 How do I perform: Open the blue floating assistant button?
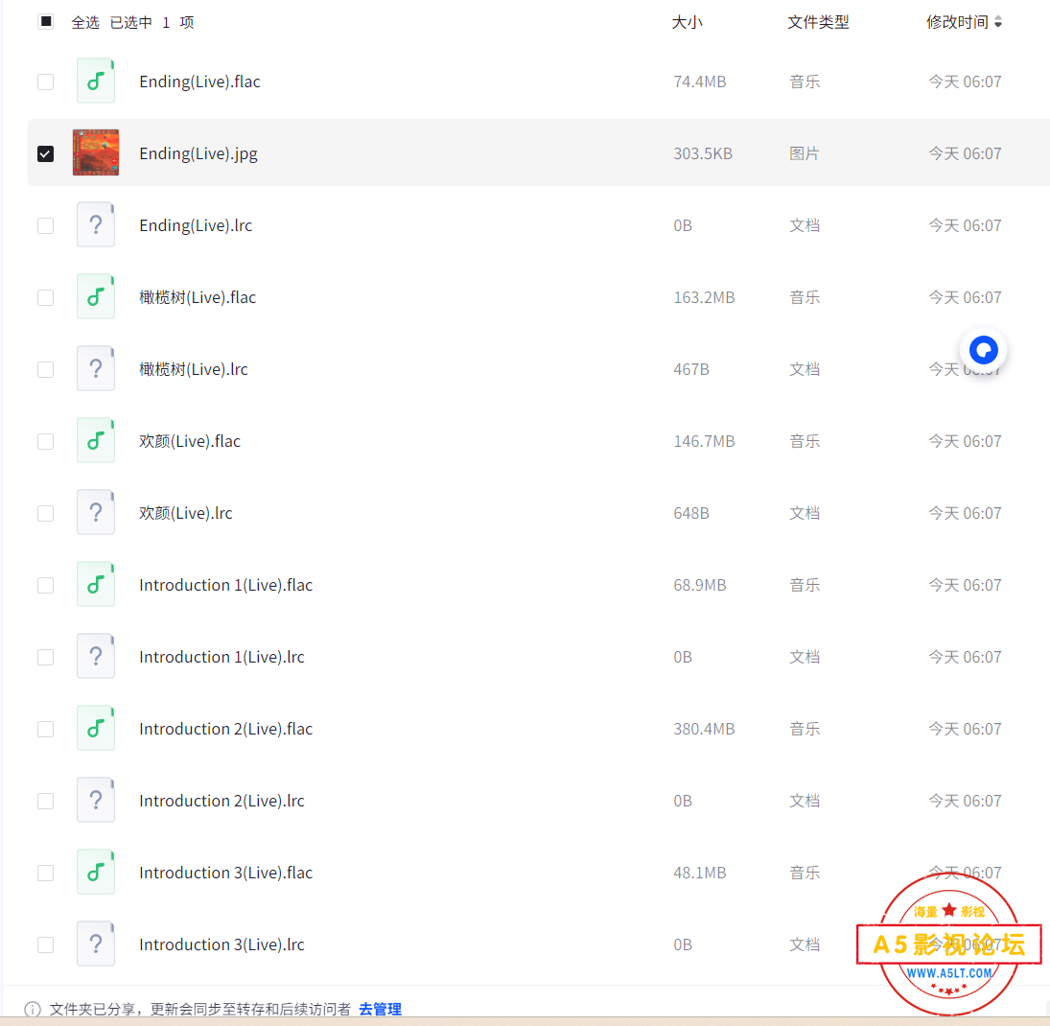coord(984,350)
